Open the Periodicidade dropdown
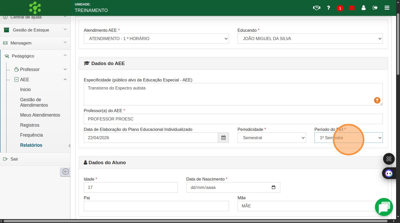Screen dimensions: 400x223 (272, 138)
